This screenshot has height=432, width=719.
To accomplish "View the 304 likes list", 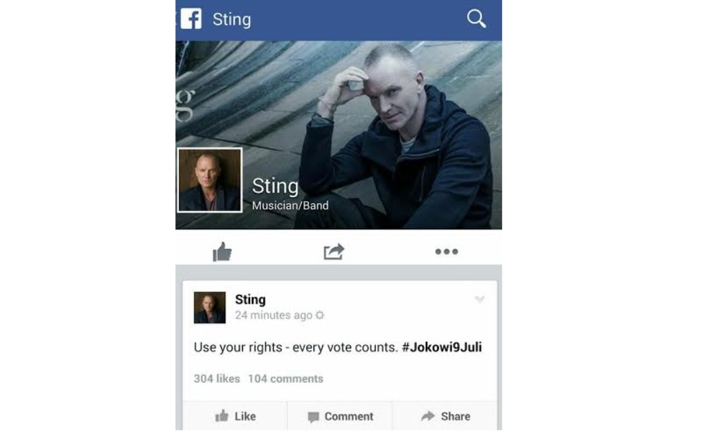I will (217, 379).
